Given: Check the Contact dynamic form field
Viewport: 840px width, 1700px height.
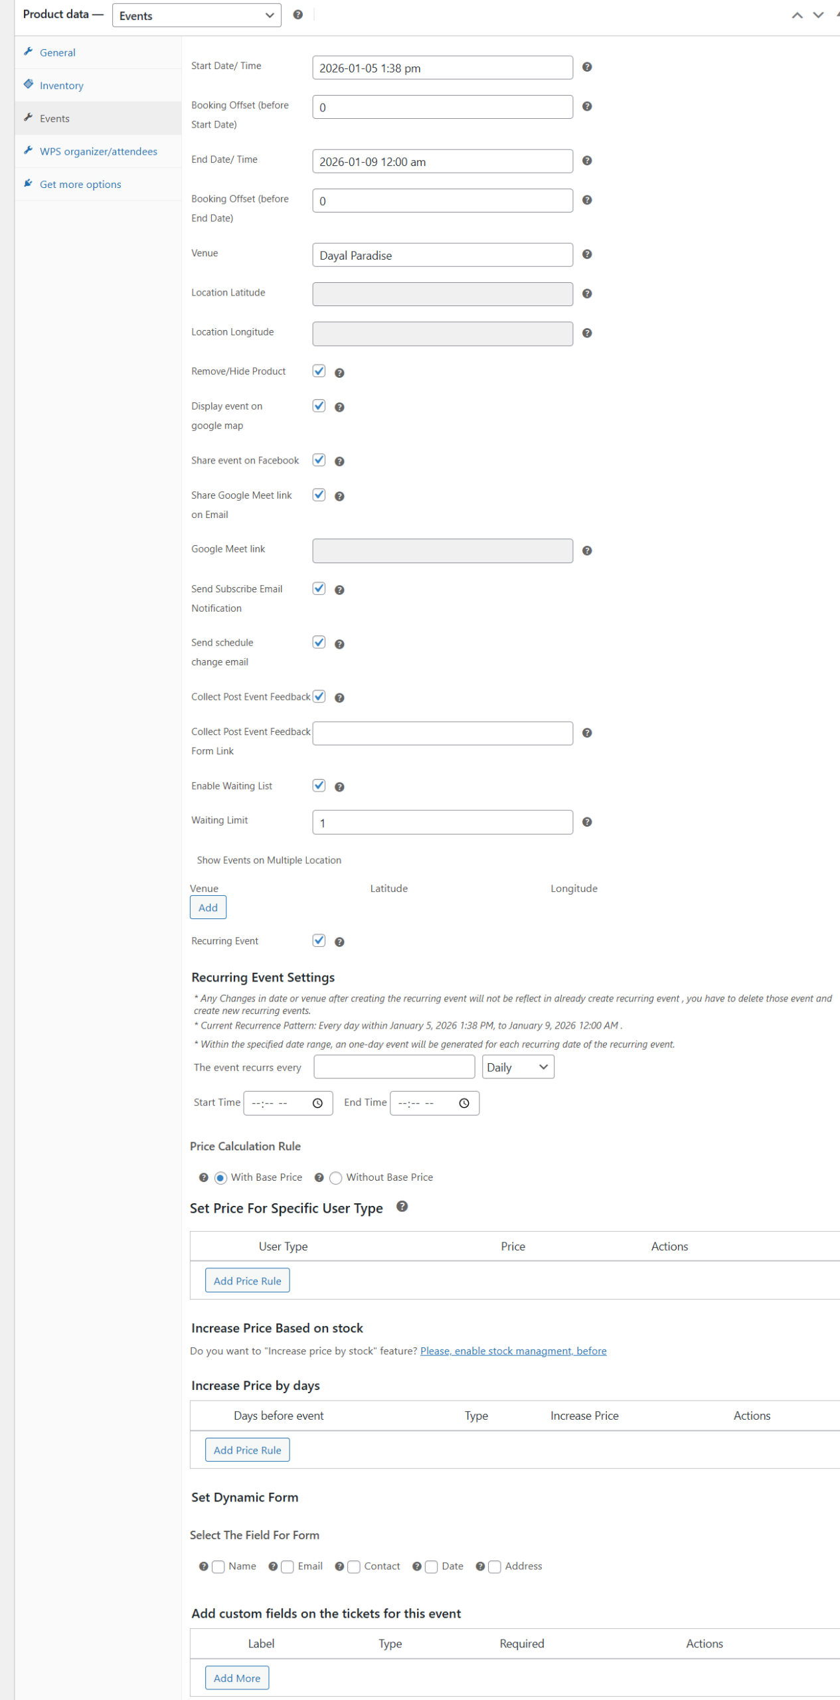Looking at the screenshot, I should point(354,1567).
